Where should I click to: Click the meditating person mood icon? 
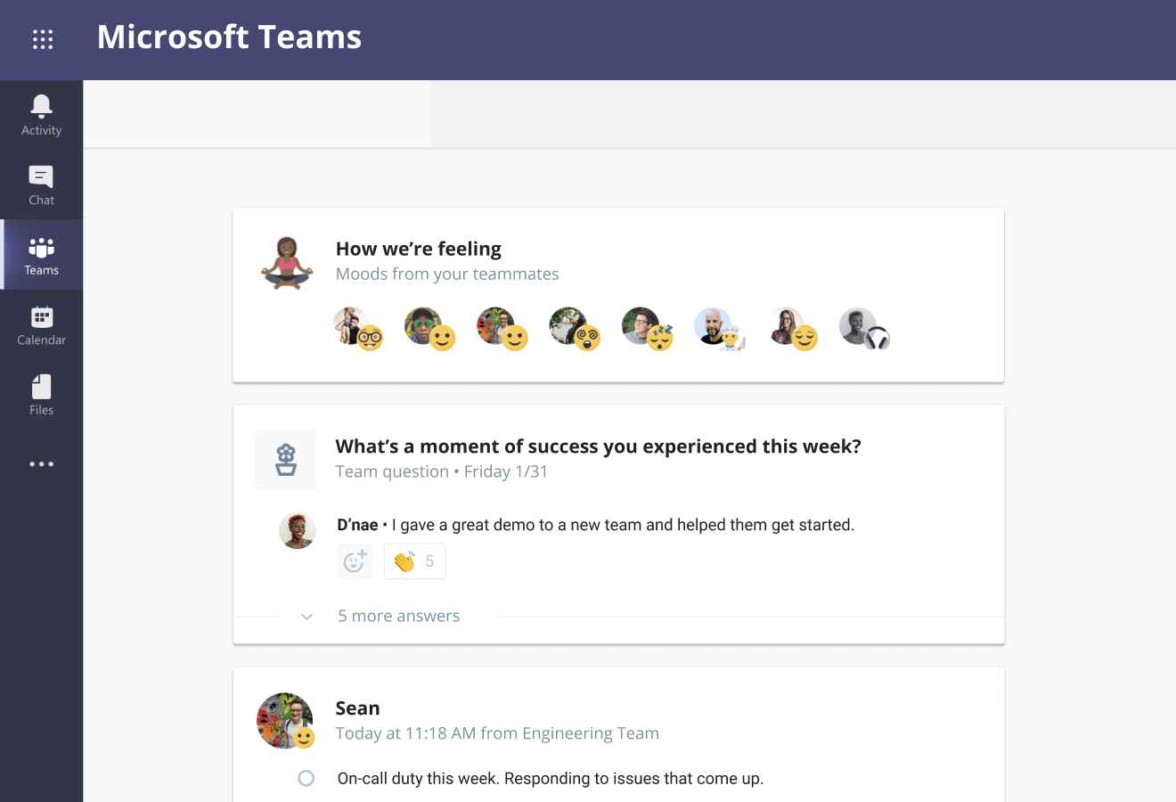[286, 263]
